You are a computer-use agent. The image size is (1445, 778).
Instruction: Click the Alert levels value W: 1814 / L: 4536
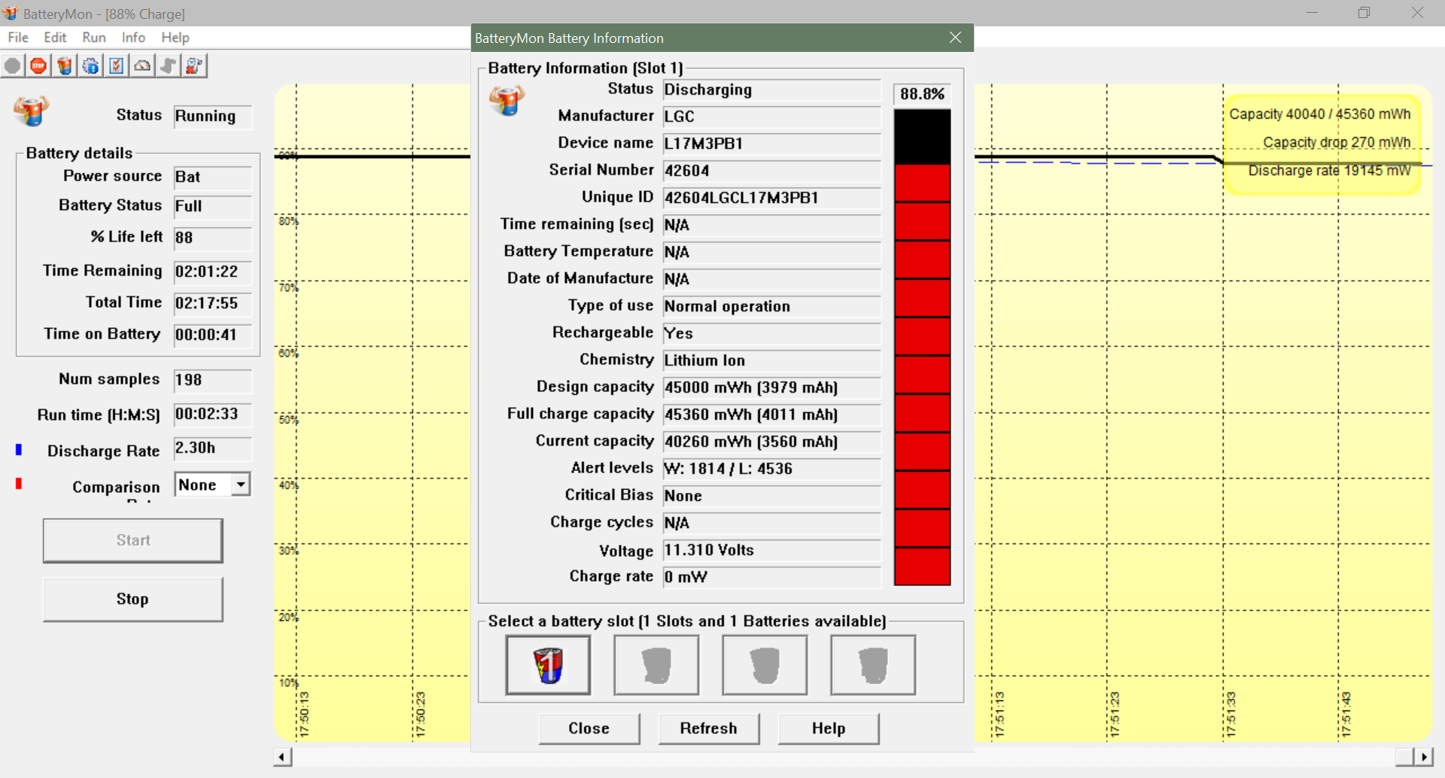[771, 470]
